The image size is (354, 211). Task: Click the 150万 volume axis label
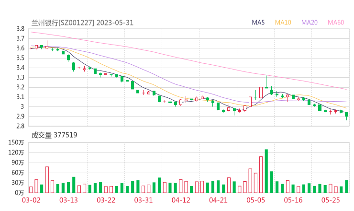click(x=16, y=142)
